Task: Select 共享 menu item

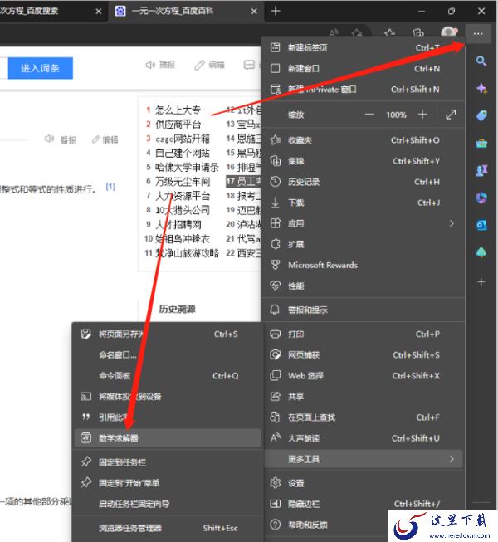Action: pyautogui.click(x=363, y=396)
